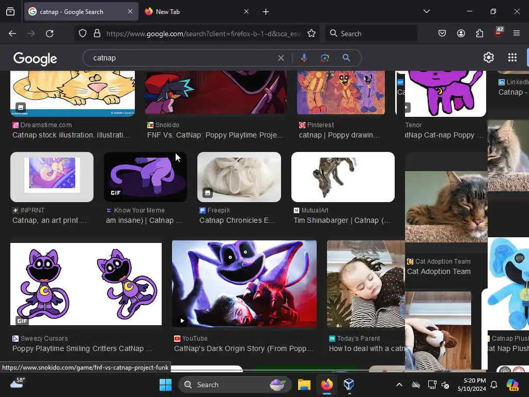The image size is (529, 397).
Task: Switch to the catnap - Google Search tab
Action: pyautogui.click(x=81, y=12)
